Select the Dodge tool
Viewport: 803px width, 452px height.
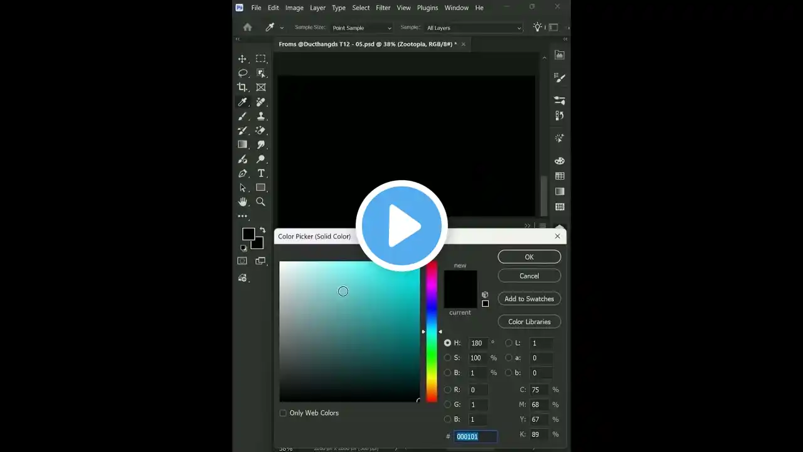tap(261, 159)
